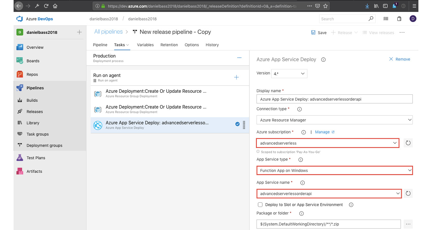Click the browser home icon
This screenshot has width=432, height=230.
(x=55, y=6)
